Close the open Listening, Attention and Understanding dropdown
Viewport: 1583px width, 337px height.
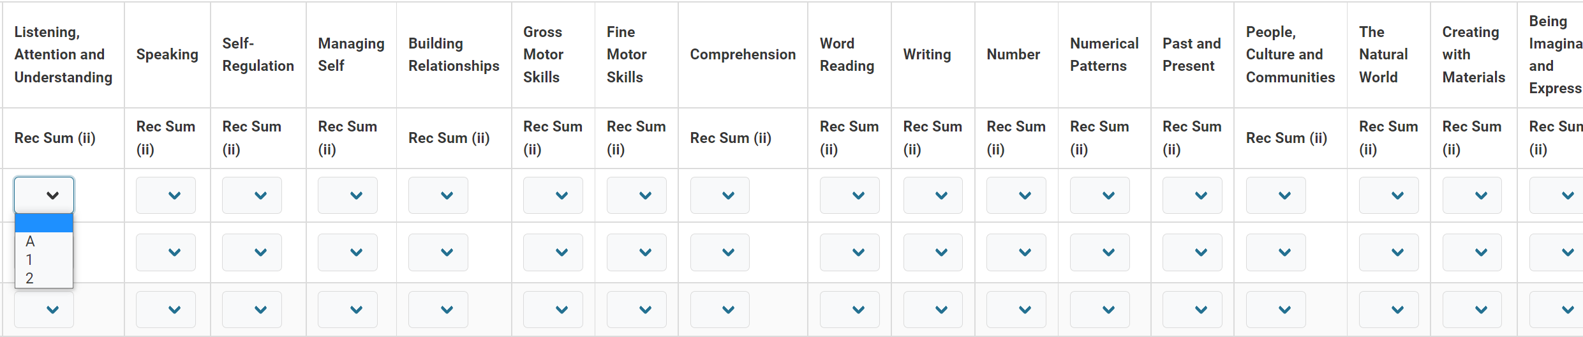pos(44,195)
